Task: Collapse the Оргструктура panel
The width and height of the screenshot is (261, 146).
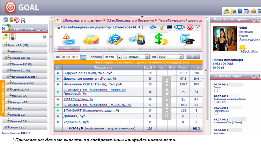Action: [x=38, y=29]
